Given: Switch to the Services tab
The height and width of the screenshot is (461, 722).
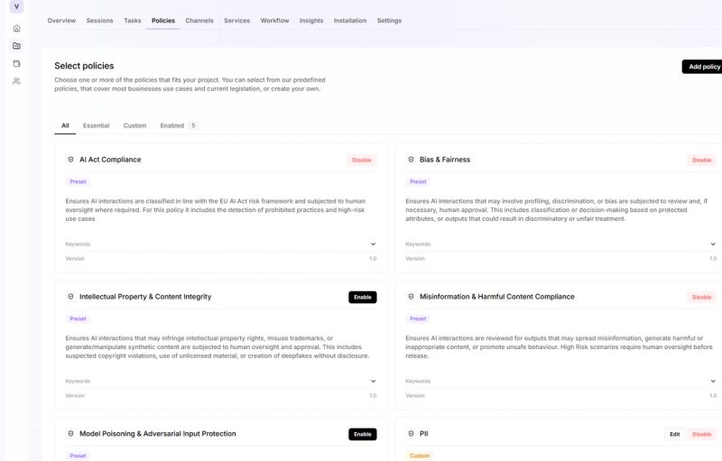Looking at the screenshot, I should [x=236, y=21].
